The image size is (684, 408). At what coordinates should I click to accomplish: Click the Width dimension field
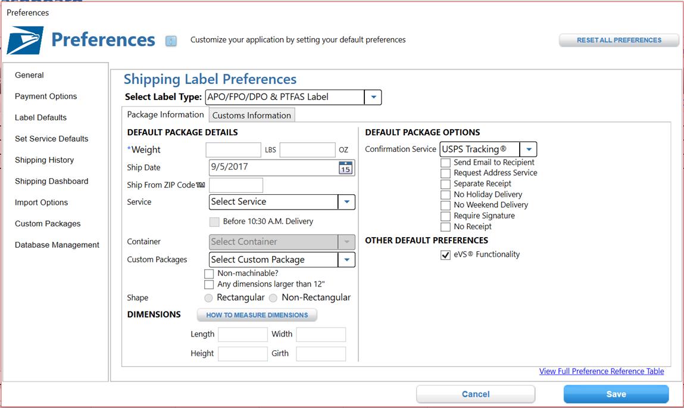click(x=321, y=335)
